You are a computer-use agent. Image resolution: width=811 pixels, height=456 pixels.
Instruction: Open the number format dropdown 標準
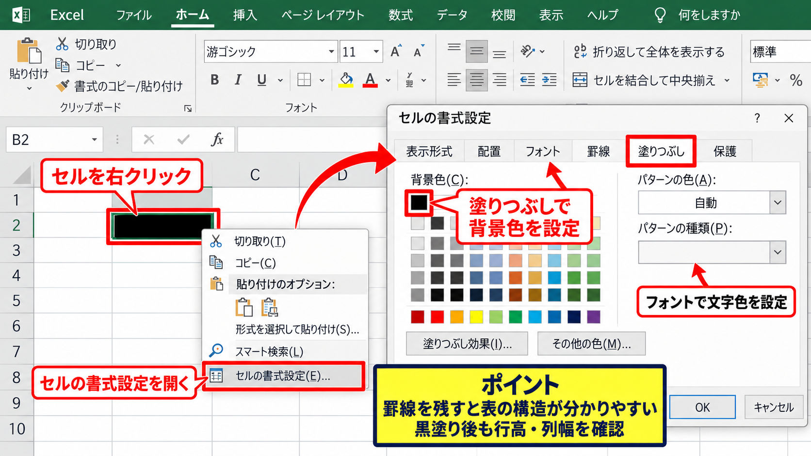[x=780, y=51]
